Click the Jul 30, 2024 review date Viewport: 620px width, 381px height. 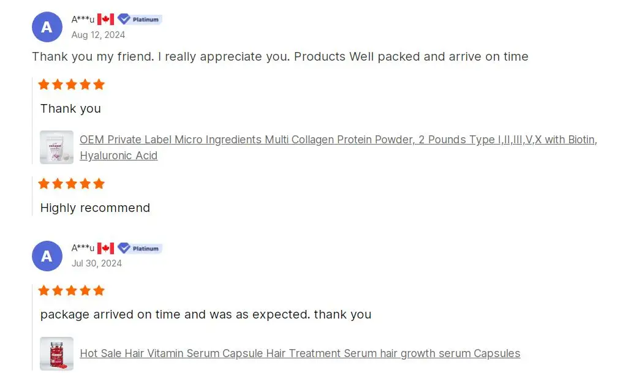[97, 263]
